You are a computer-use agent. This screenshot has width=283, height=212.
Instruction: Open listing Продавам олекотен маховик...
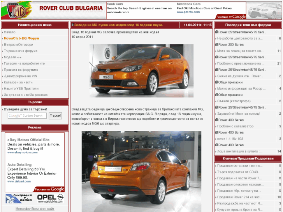[241, 184]
